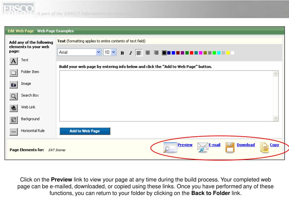Pick the olive color swatch
Screen dimensions: 289x217
[205, 53]
